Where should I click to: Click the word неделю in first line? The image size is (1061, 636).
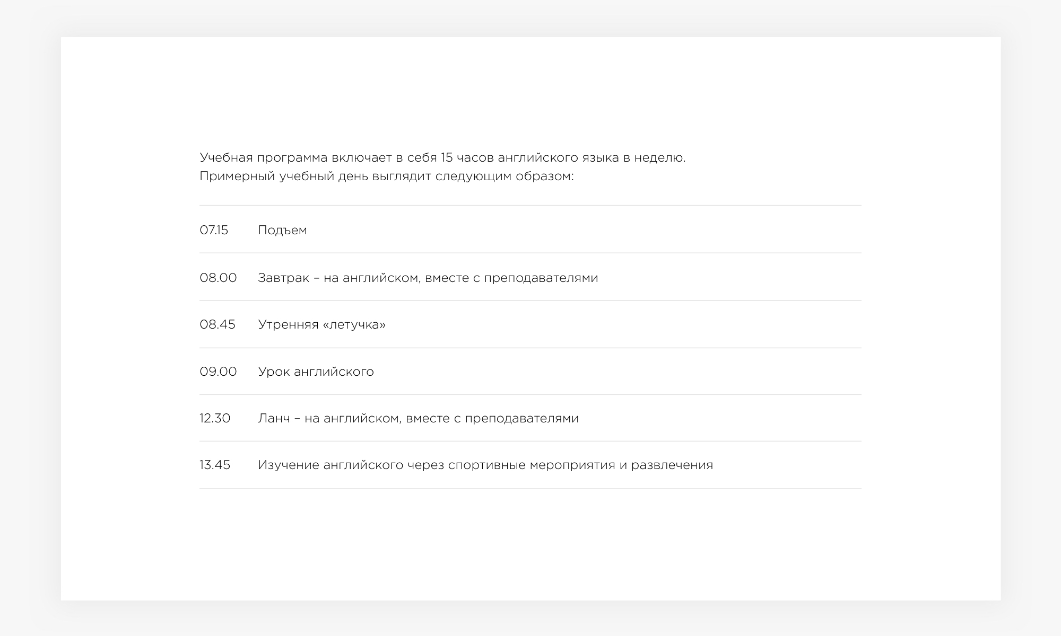660,157
